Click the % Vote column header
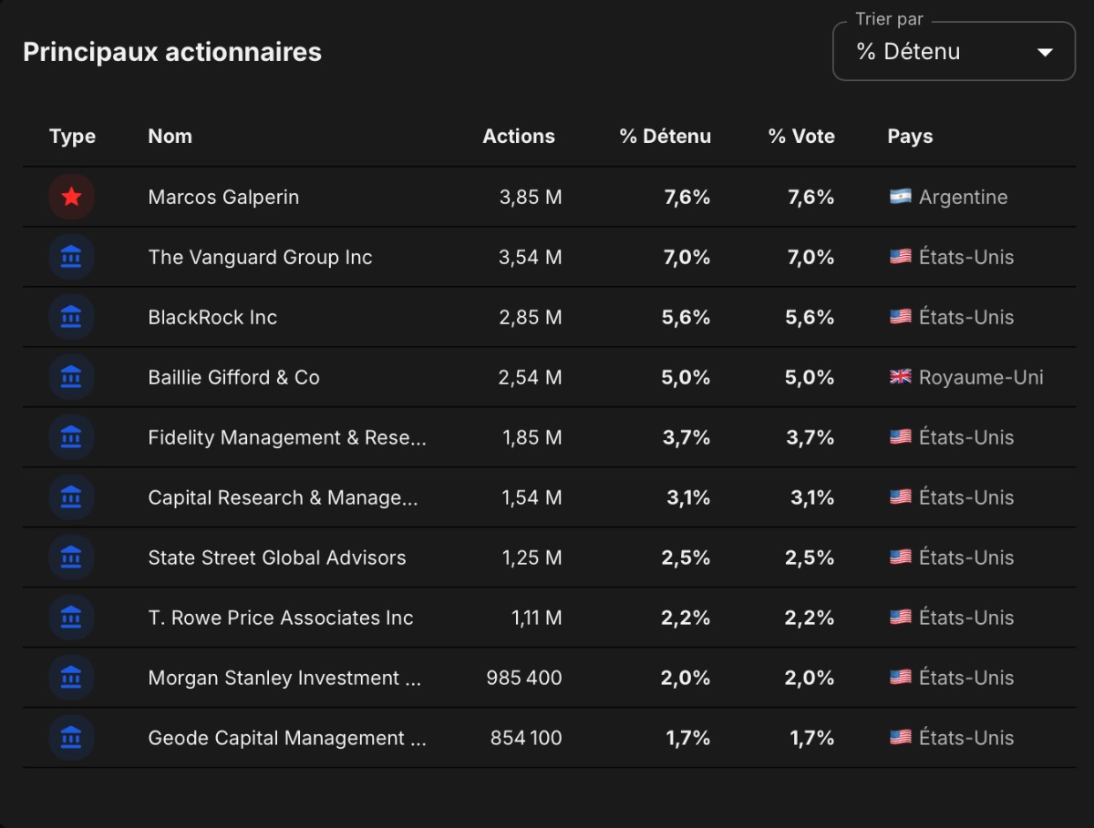This screenshot has height=828, width=1094. 801,136
